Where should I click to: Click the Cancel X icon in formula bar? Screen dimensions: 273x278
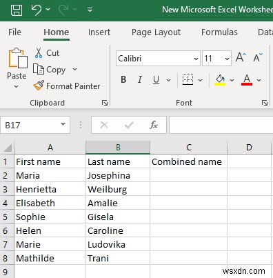104,125
